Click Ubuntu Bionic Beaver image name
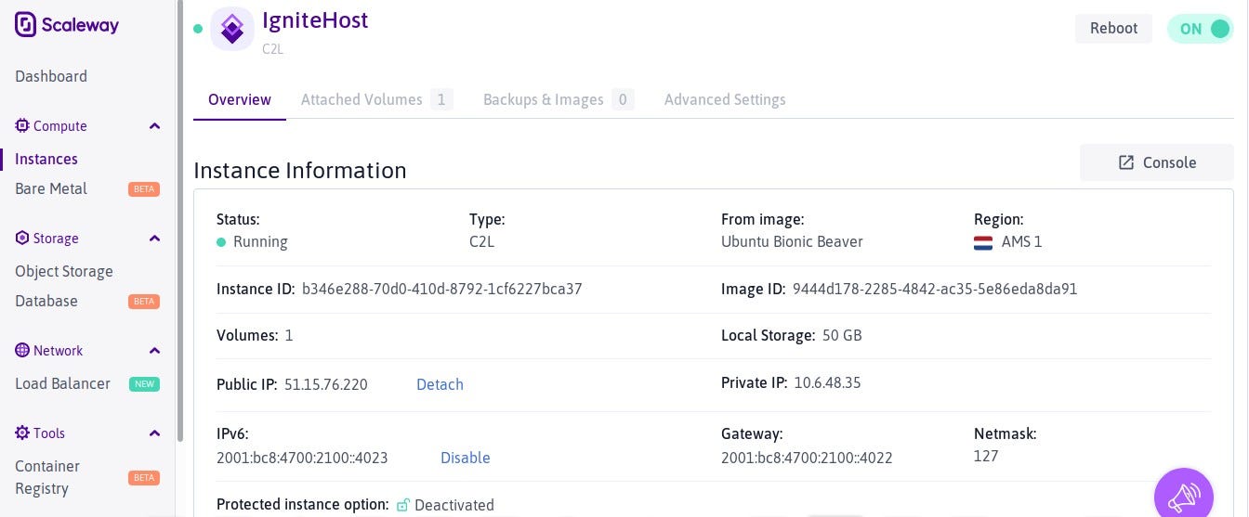Viewport: 1249px width, 517px height. click(x=792, y=241)
